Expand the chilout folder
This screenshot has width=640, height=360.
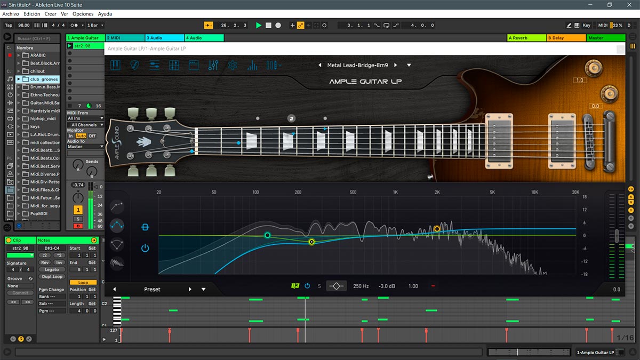pyautogui.click(x=19, y=71)
